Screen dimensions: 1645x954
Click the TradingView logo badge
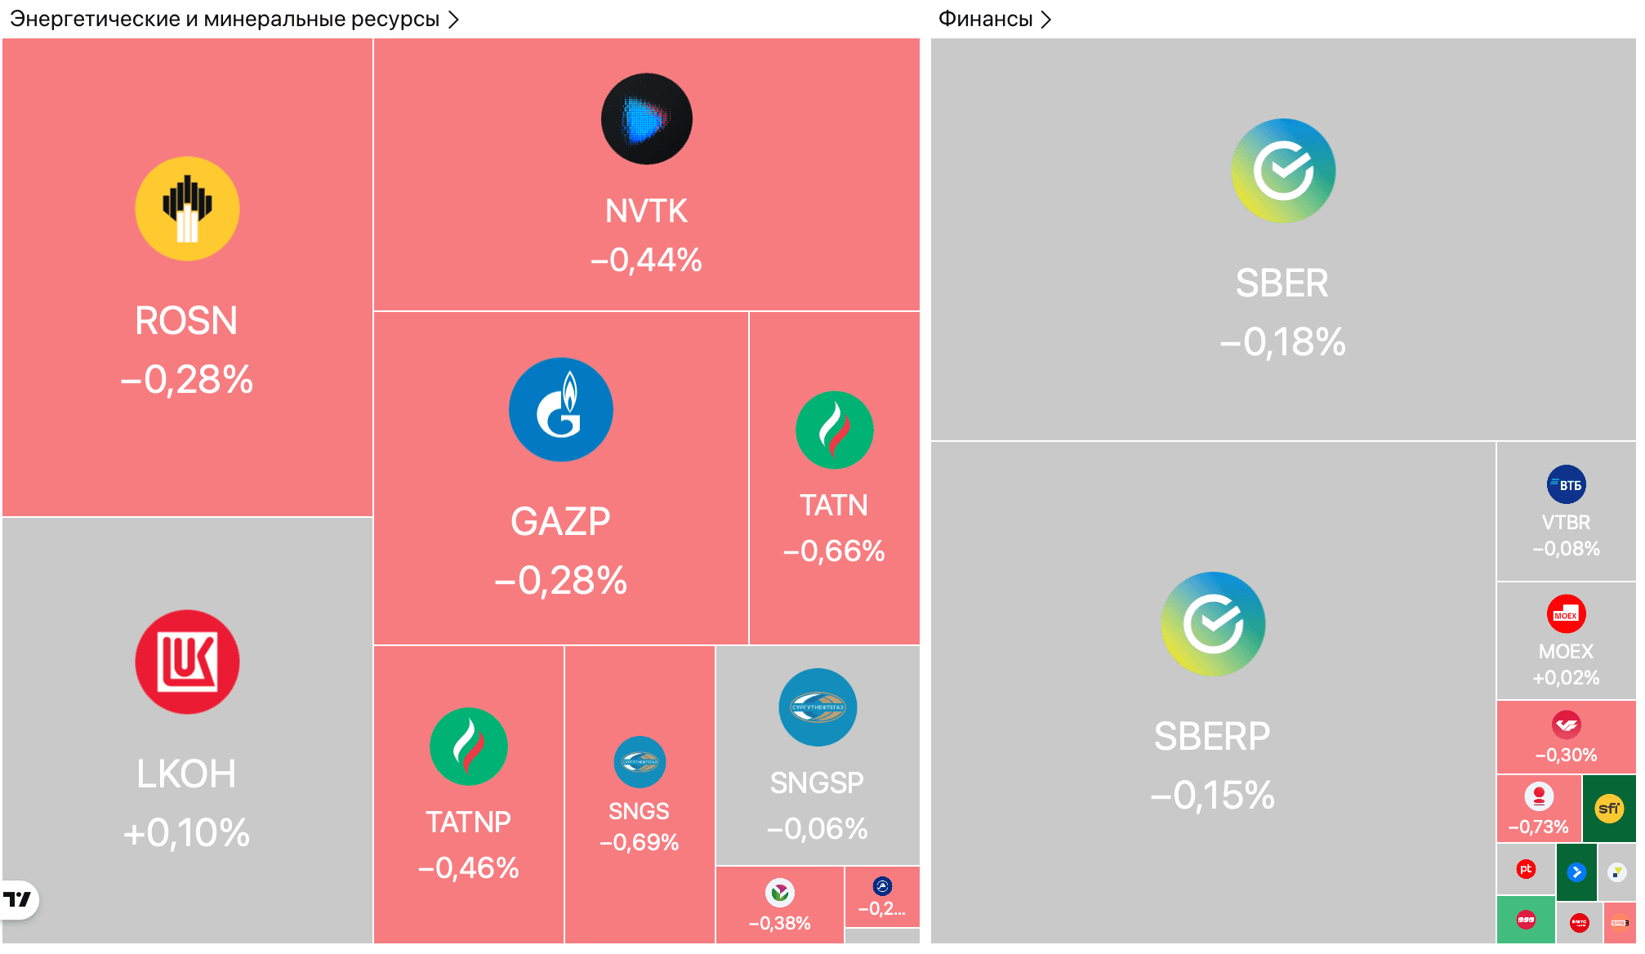tap(18, 900)
